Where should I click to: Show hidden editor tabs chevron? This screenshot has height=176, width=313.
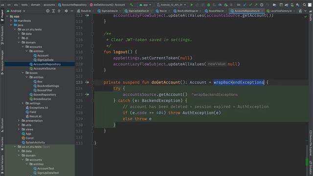click(305, 11)
